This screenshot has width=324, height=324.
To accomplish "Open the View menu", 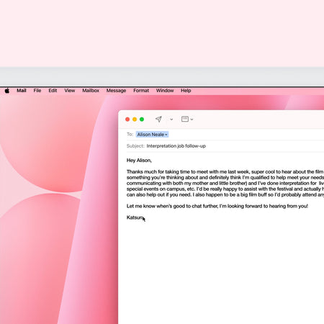I will (x=70, y=91).
